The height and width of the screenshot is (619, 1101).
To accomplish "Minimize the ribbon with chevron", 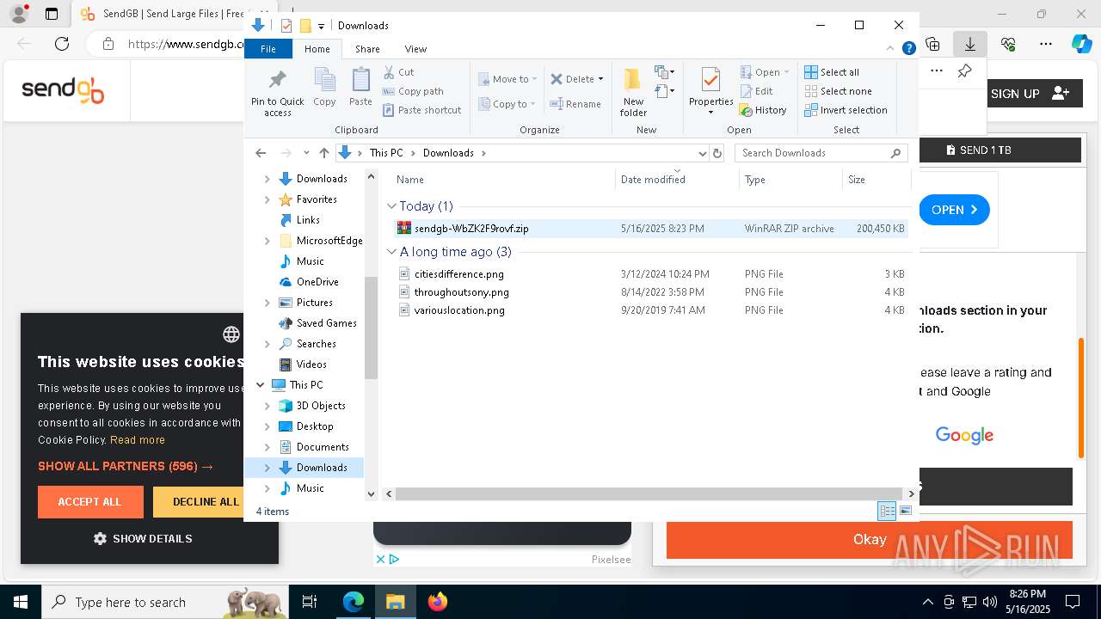I will pos(891,49).
